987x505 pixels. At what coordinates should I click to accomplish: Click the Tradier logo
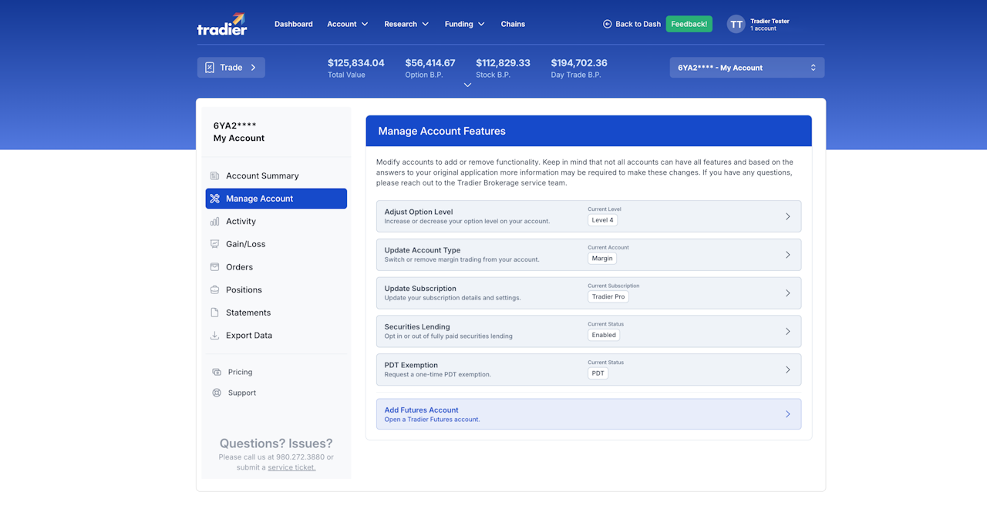coord(222,24)
